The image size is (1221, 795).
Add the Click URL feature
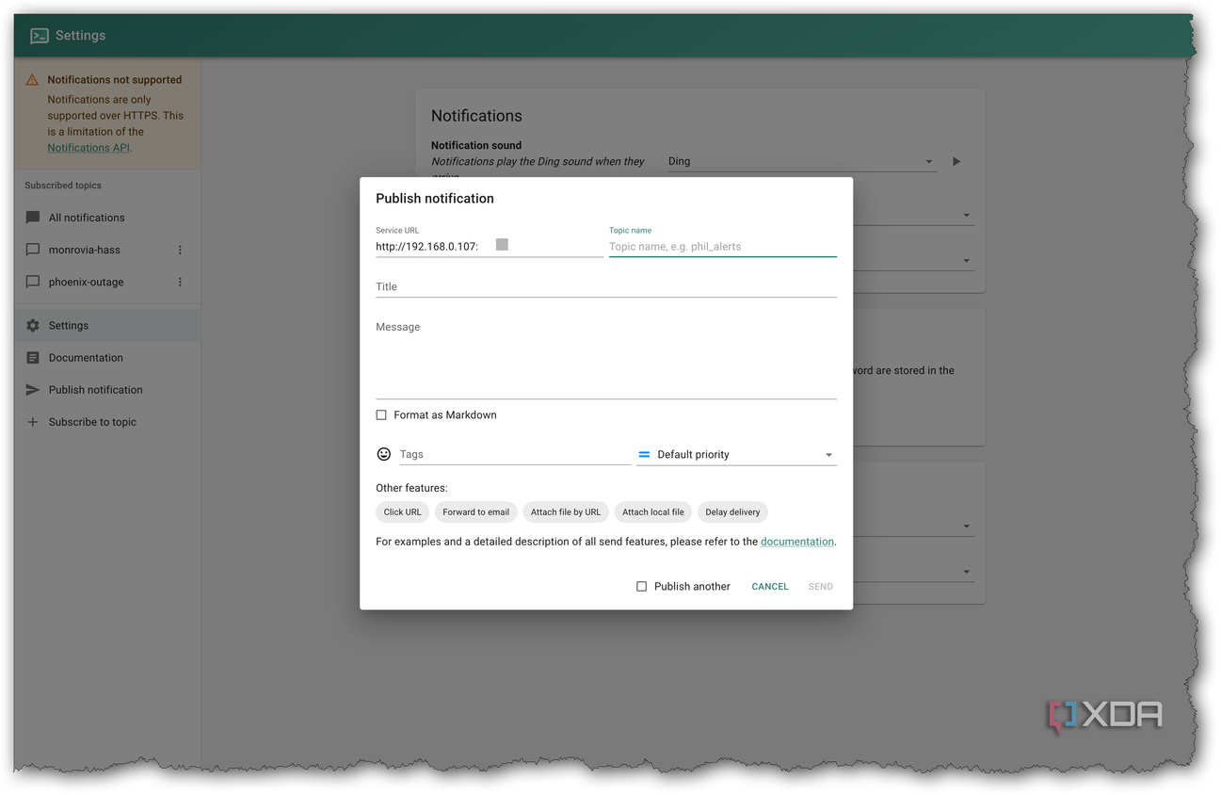pos(403,512)
